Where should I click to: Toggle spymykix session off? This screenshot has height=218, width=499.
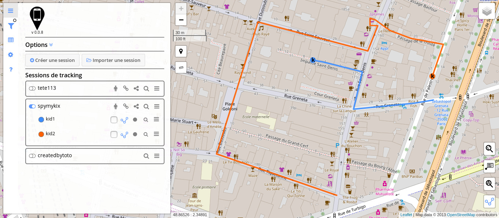point(32,106)
